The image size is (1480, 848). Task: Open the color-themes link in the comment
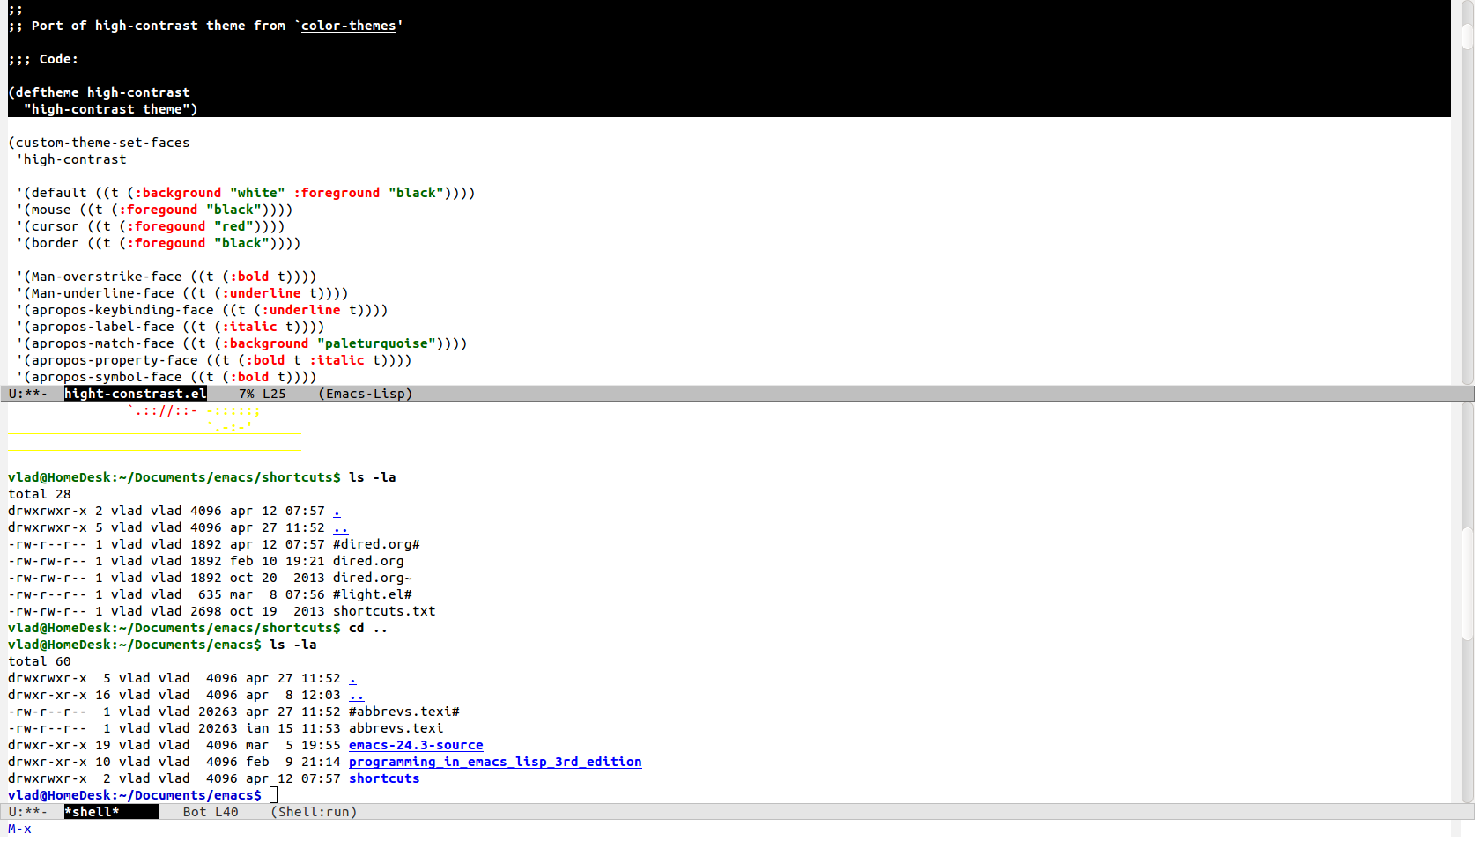[x=348, y=26]
